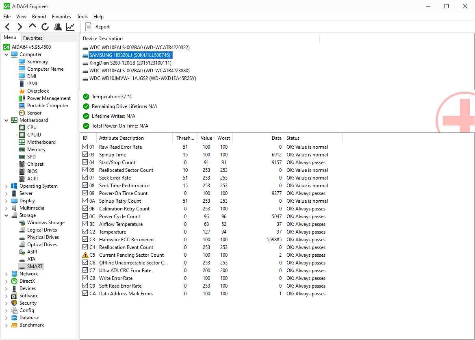This screenshot has height=340, width=475.
Task: Click the Optical Drives disc icon
Action: (x=22, y=245)
